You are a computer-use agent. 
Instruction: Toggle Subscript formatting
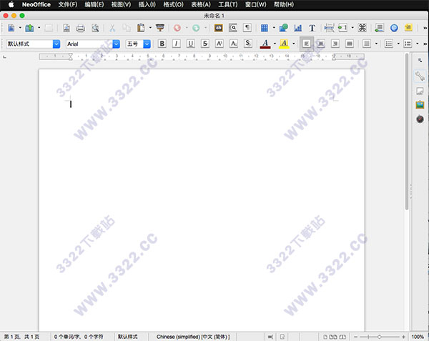(x=233, y=44)
